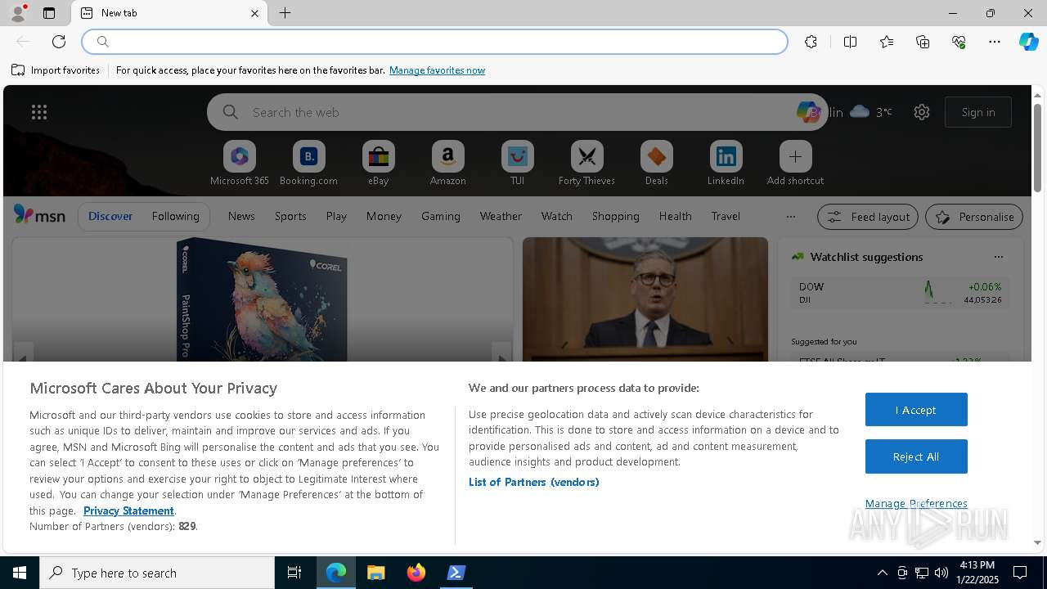Refresh the current page

click(59, 42)
